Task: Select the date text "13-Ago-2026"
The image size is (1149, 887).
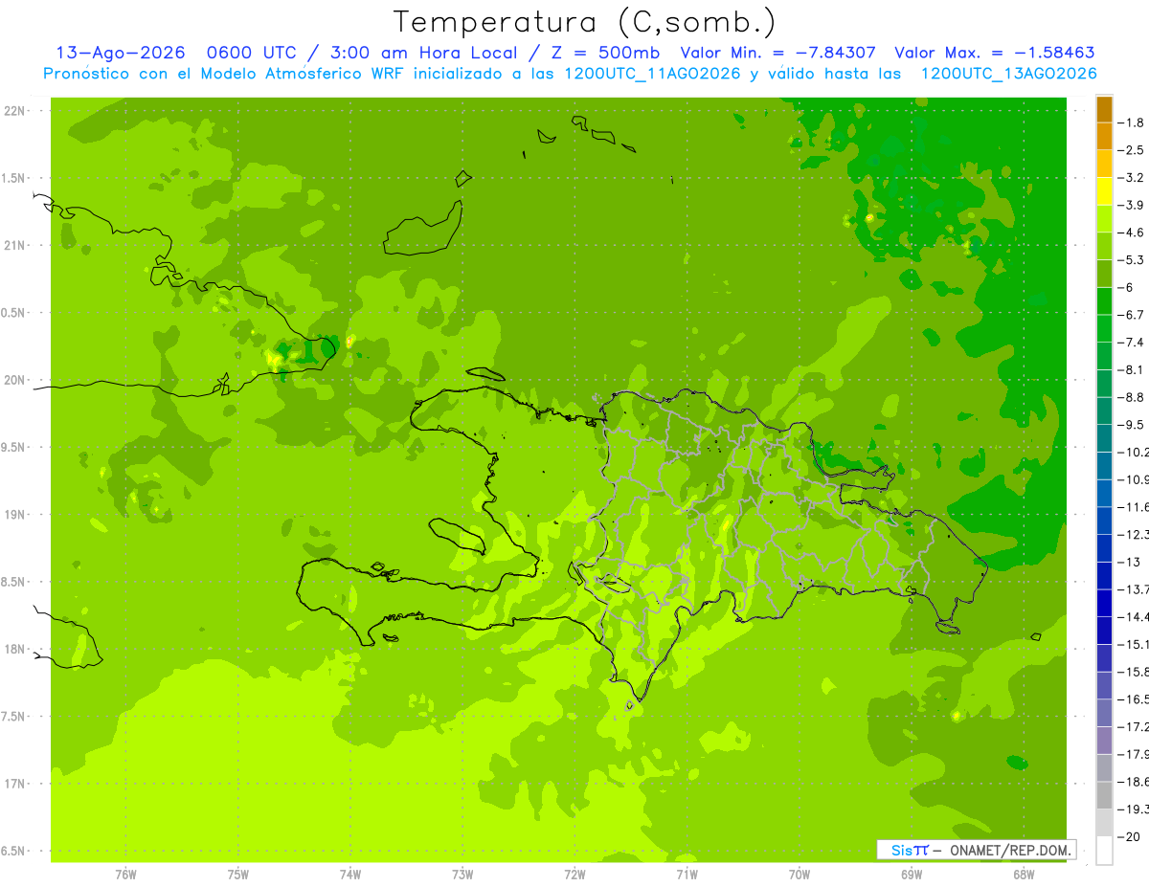Action: tap(120, 53)
